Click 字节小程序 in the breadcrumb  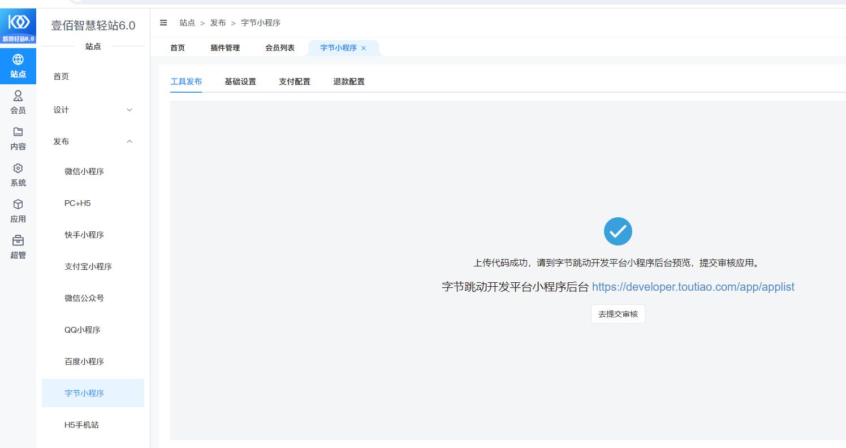click(261, 23)
